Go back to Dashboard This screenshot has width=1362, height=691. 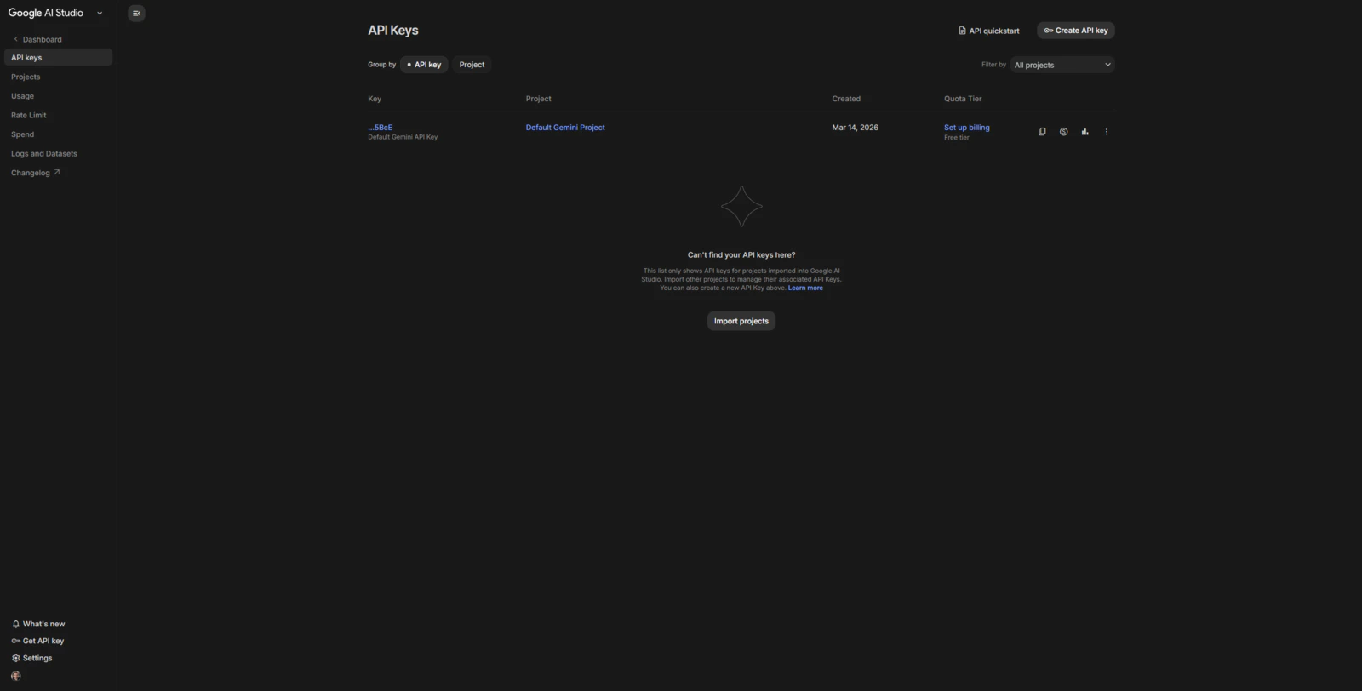point(37,39)
